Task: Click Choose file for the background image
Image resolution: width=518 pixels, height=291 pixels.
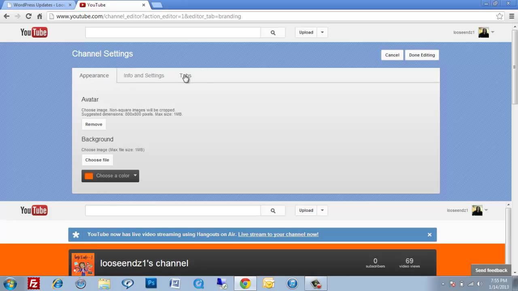Action: click(x=97, y=160)
